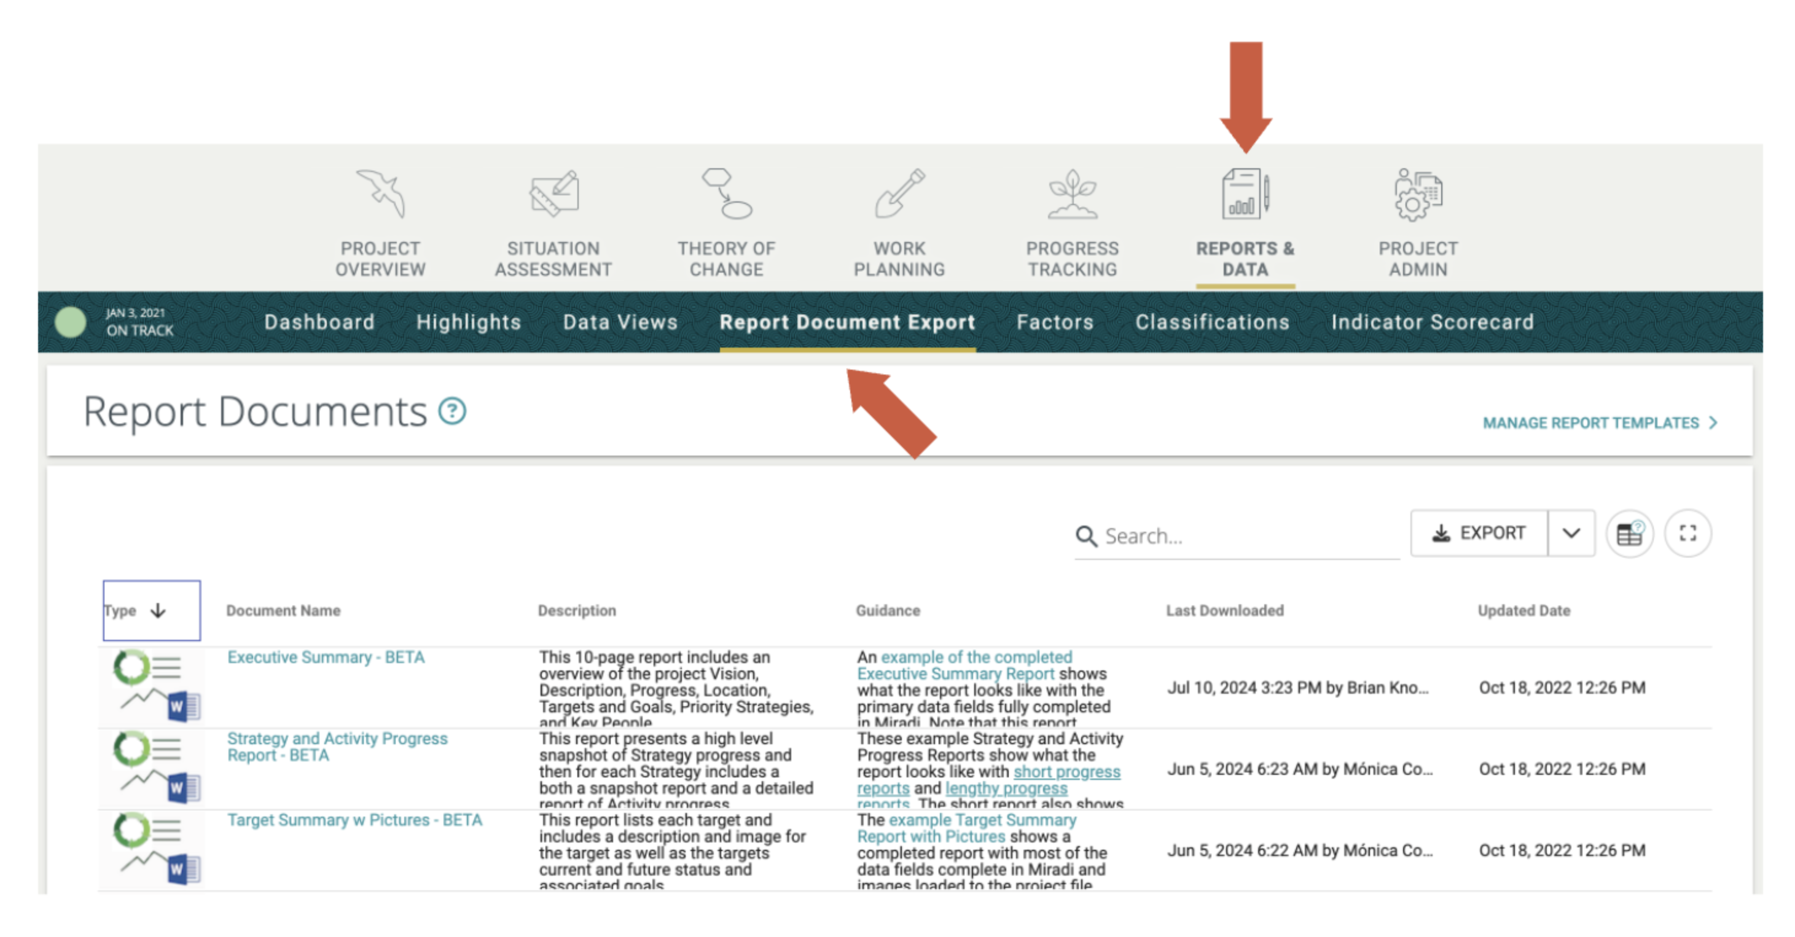Open Project Overview bird icon
Image resolution: width=1795 pixels, height=937 pixels.
coord(380,193)
